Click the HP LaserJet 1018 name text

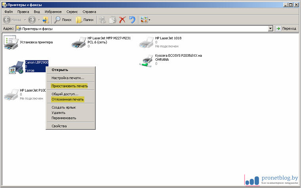pyautogui.click(x=168, y=38)
